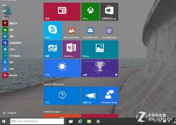Open the 会员中心 megaphone tile
The width and height of the screenshot is (176, 125).
tap(91, 96)
